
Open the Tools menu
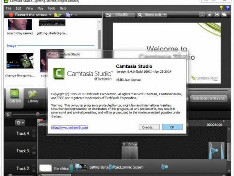pyautogui.click(x=51, y=8)
